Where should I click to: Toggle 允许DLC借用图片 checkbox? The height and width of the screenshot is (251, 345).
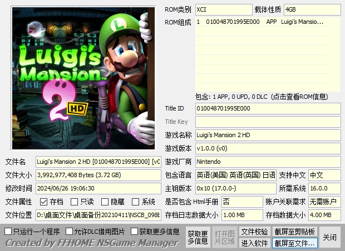70,231
